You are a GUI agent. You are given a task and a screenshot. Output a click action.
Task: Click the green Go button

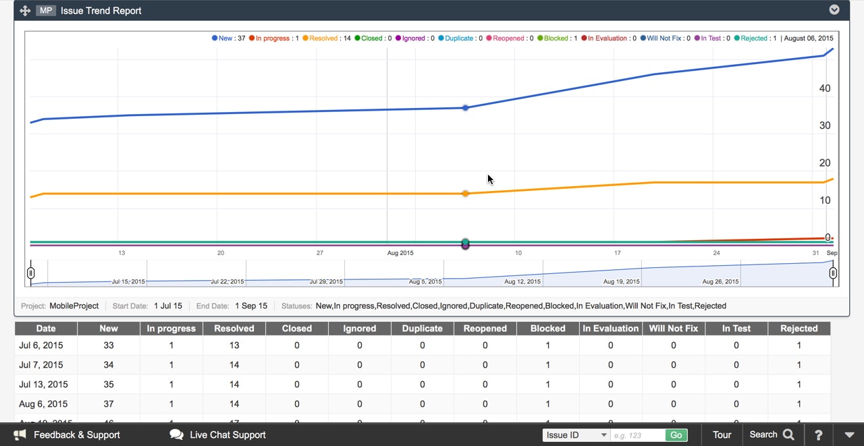coord(676,435)
